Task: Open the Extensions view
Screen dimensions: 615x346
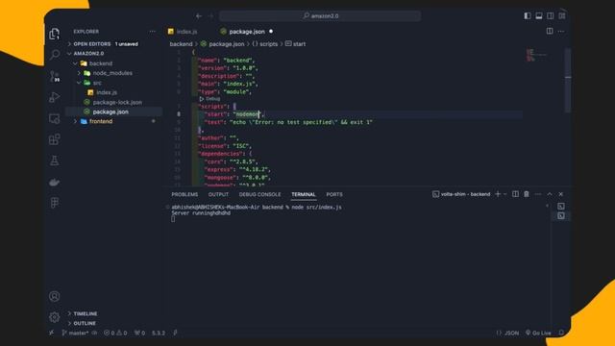Action: pyautogui.click(x=55, y=139)
